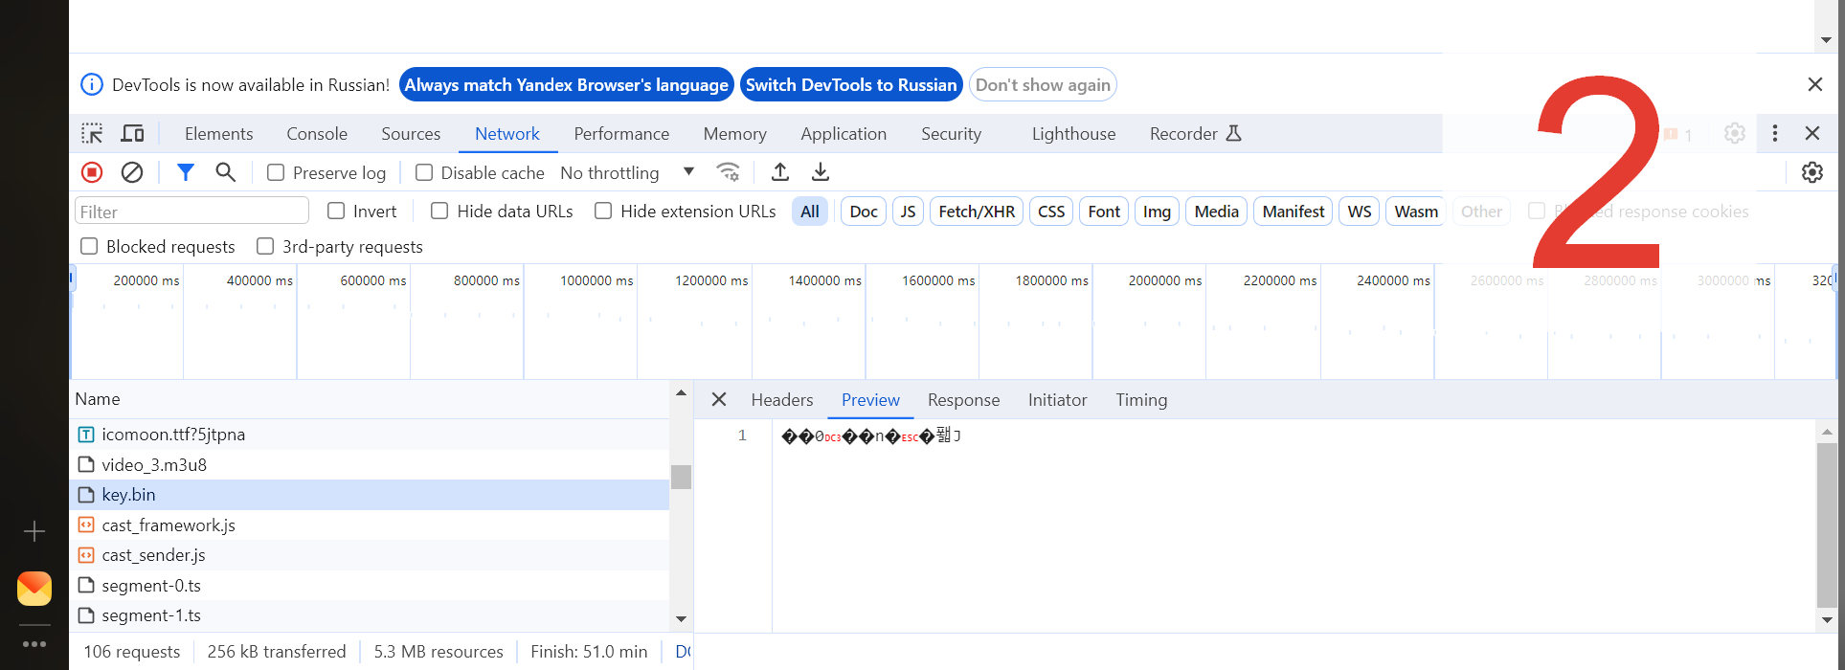This screenshot has width=1845, height=670.
Task: Close the DevTools panel
Action: tap(1812, 134)
